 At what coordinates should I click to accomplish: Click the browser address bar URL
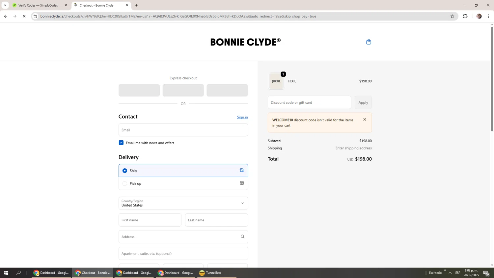click(178, 16)
